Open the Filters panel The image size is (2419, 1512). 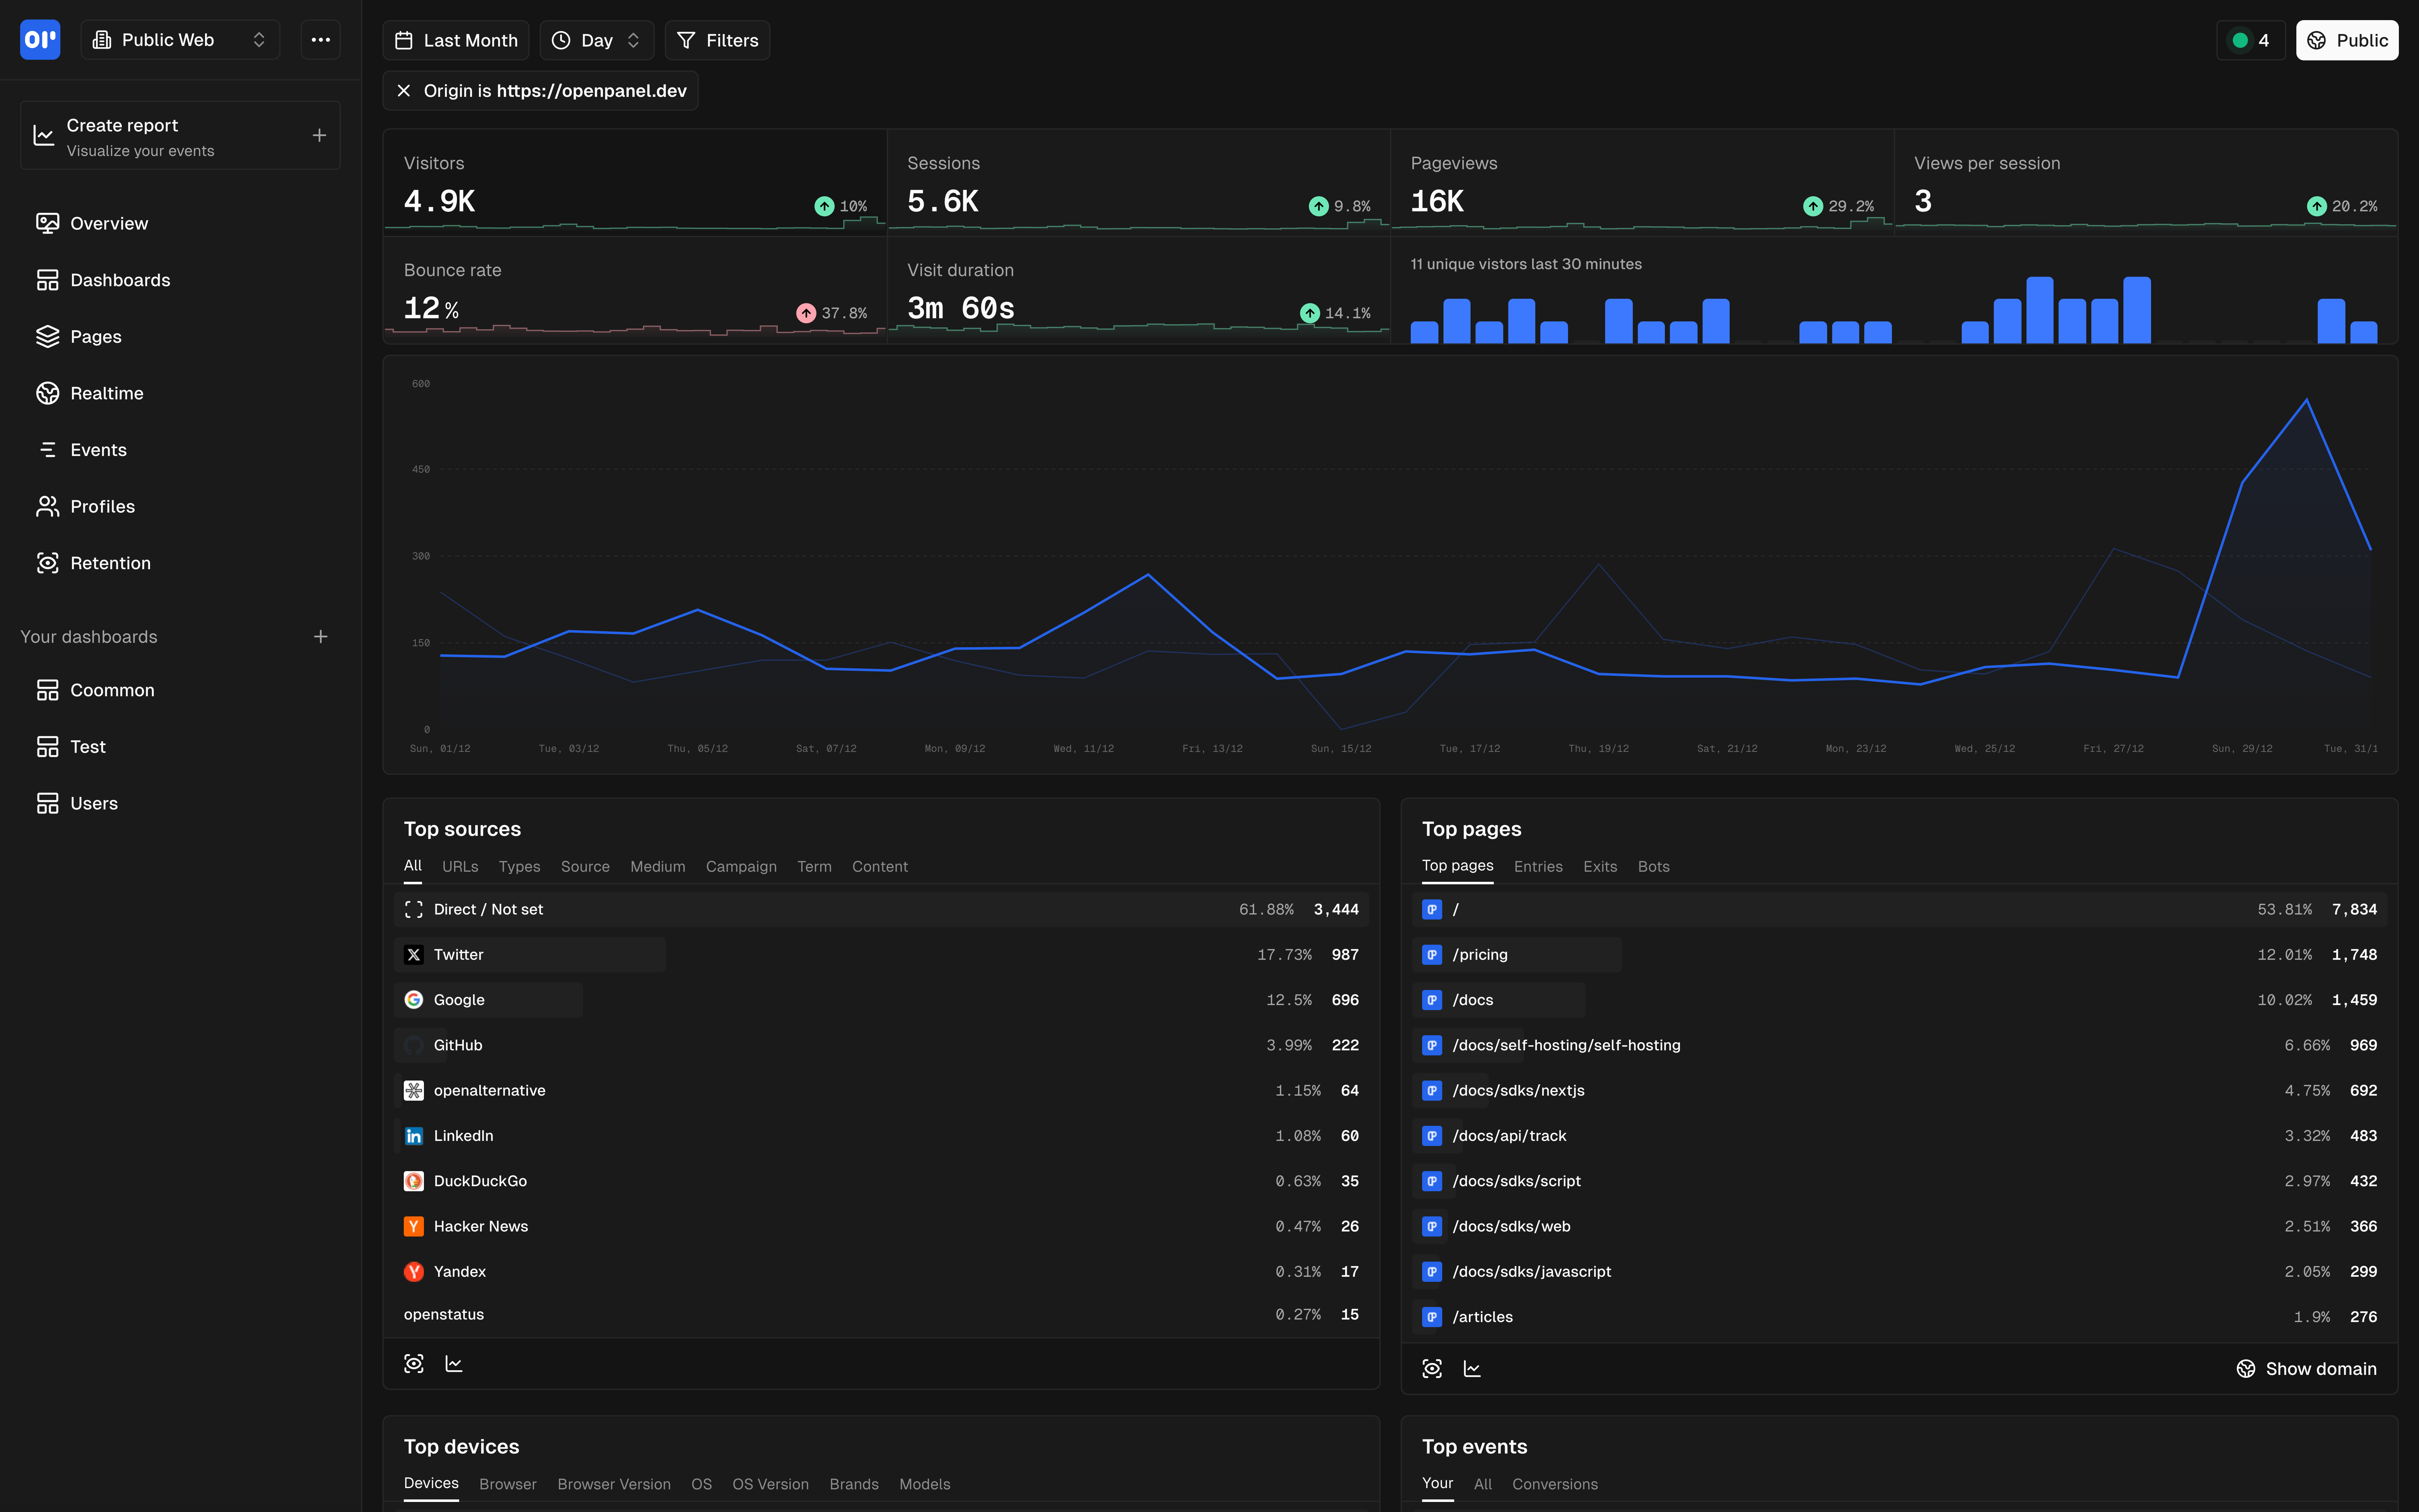(x=717, y=40)
